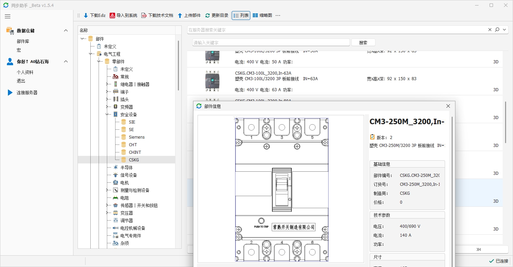
Task: Select the 常规 tree item
Action: [x=124, y=77]
